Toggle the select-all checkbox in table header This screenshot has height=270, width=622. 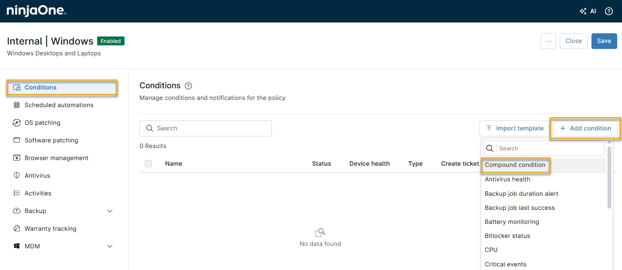(148, 164)
